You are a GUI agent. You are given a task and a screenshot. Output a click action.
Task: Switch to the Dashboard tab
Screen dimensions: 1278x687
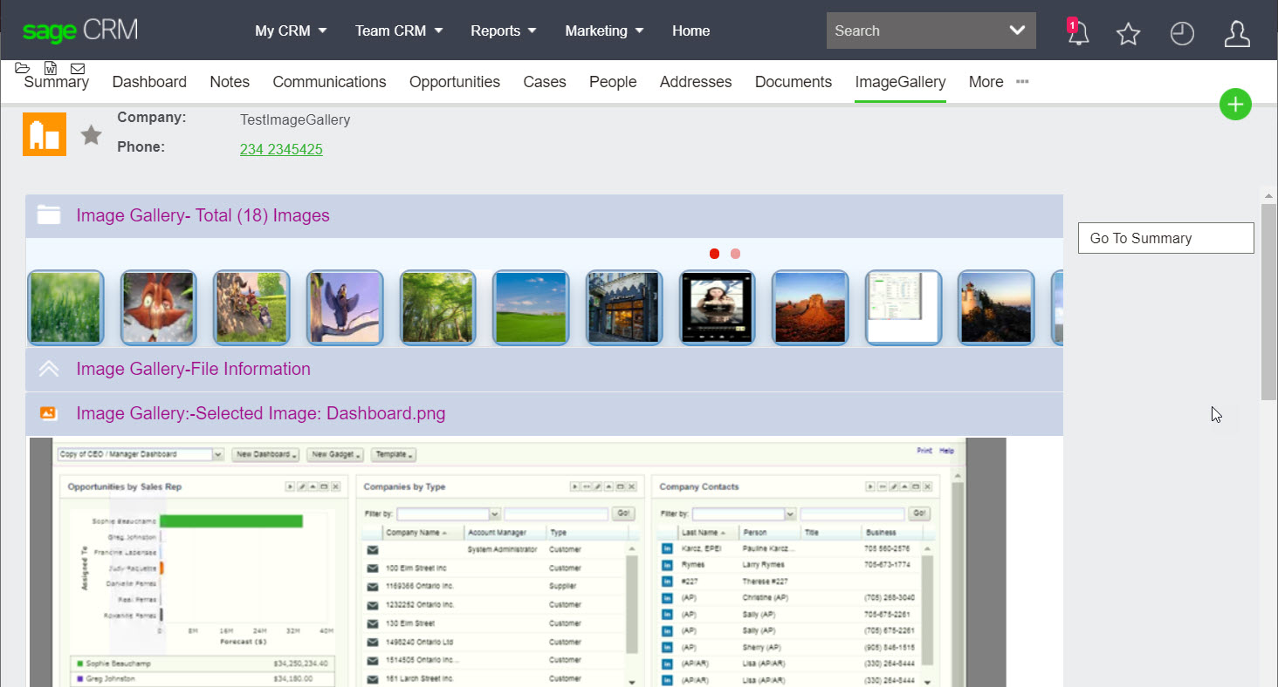coord(149,82)
